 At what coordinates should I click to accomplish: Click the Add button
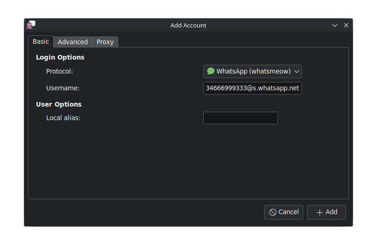[327, 212]
